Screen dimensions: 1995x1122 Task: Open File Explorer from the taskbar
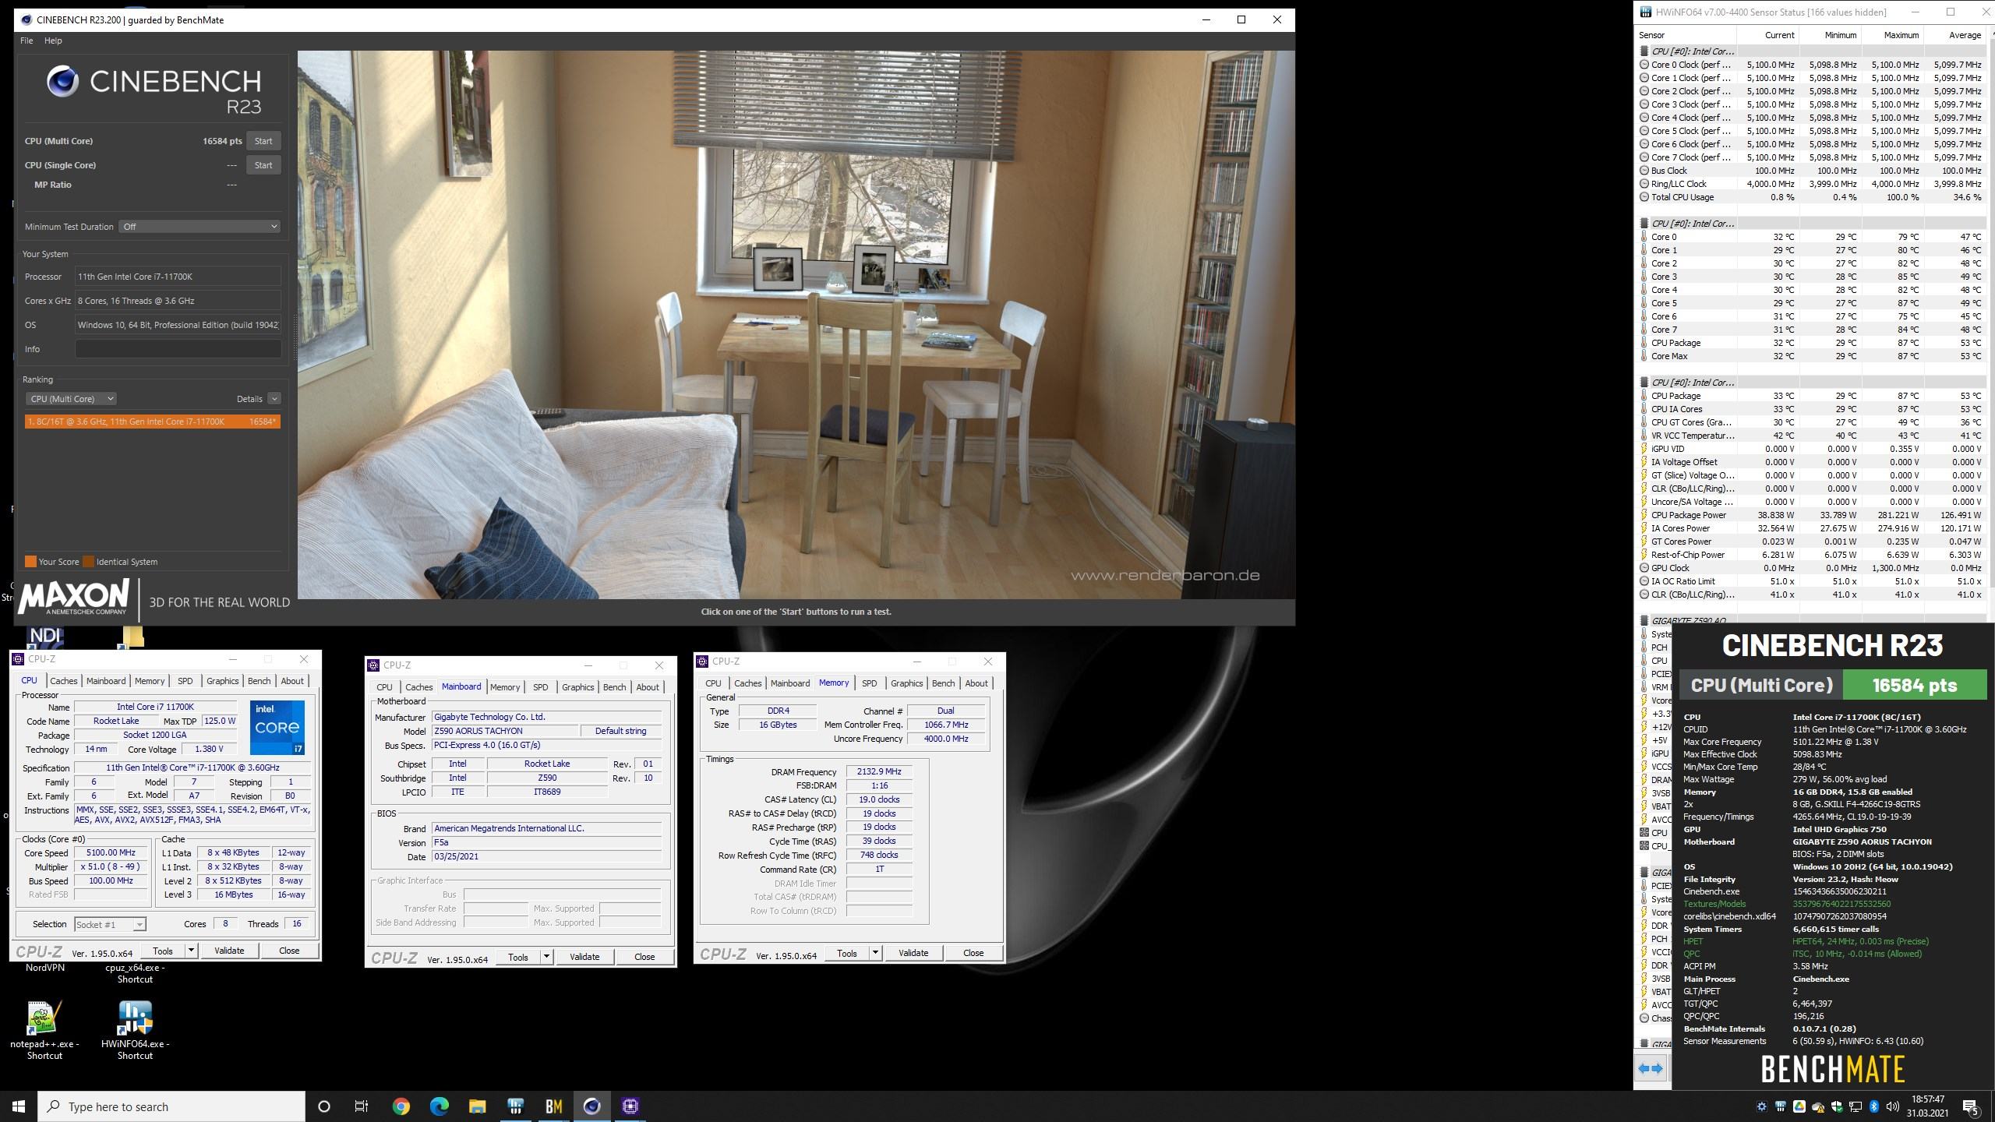[x=477, y=1106]
